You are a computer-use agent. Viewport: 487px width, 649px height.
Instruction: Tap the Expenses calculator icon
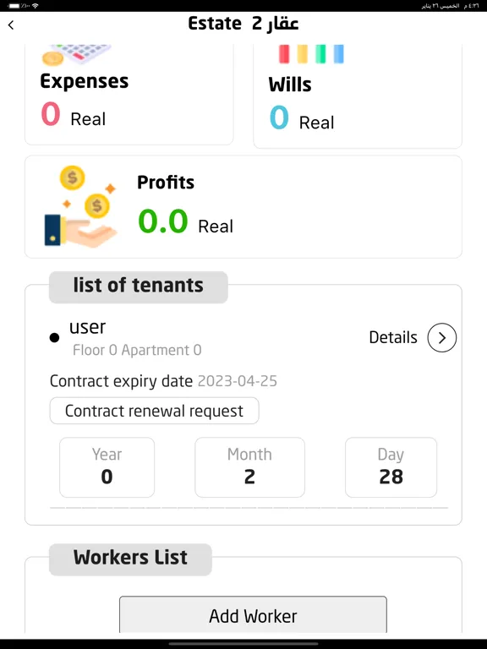(76, 54)
